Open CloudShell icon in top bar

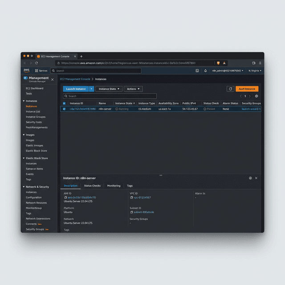[x=197, y=71]
